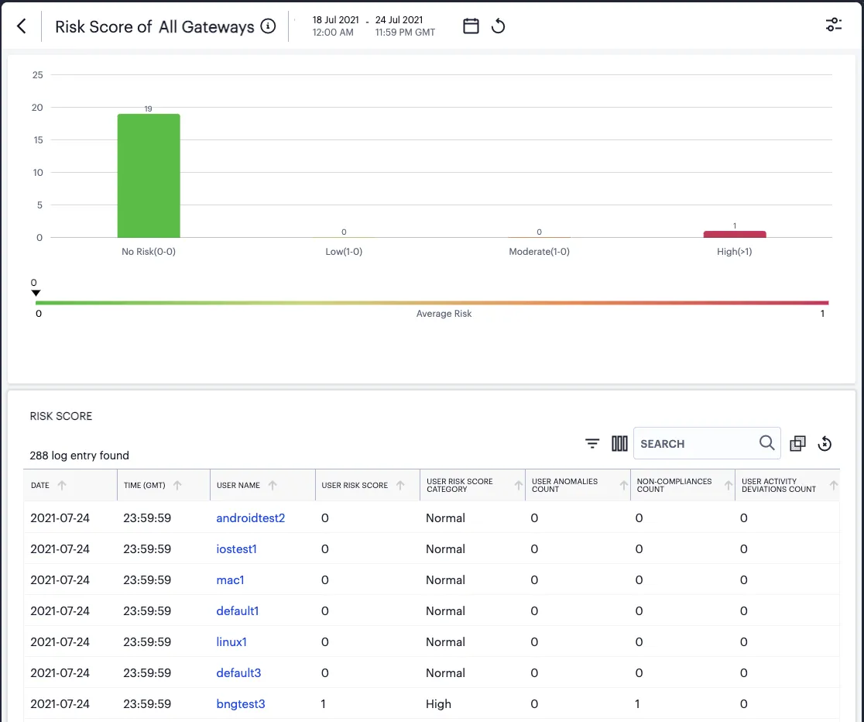Screen dimensions: 864x722
Task: Open the linux1 user link
Action: point(231,641)
